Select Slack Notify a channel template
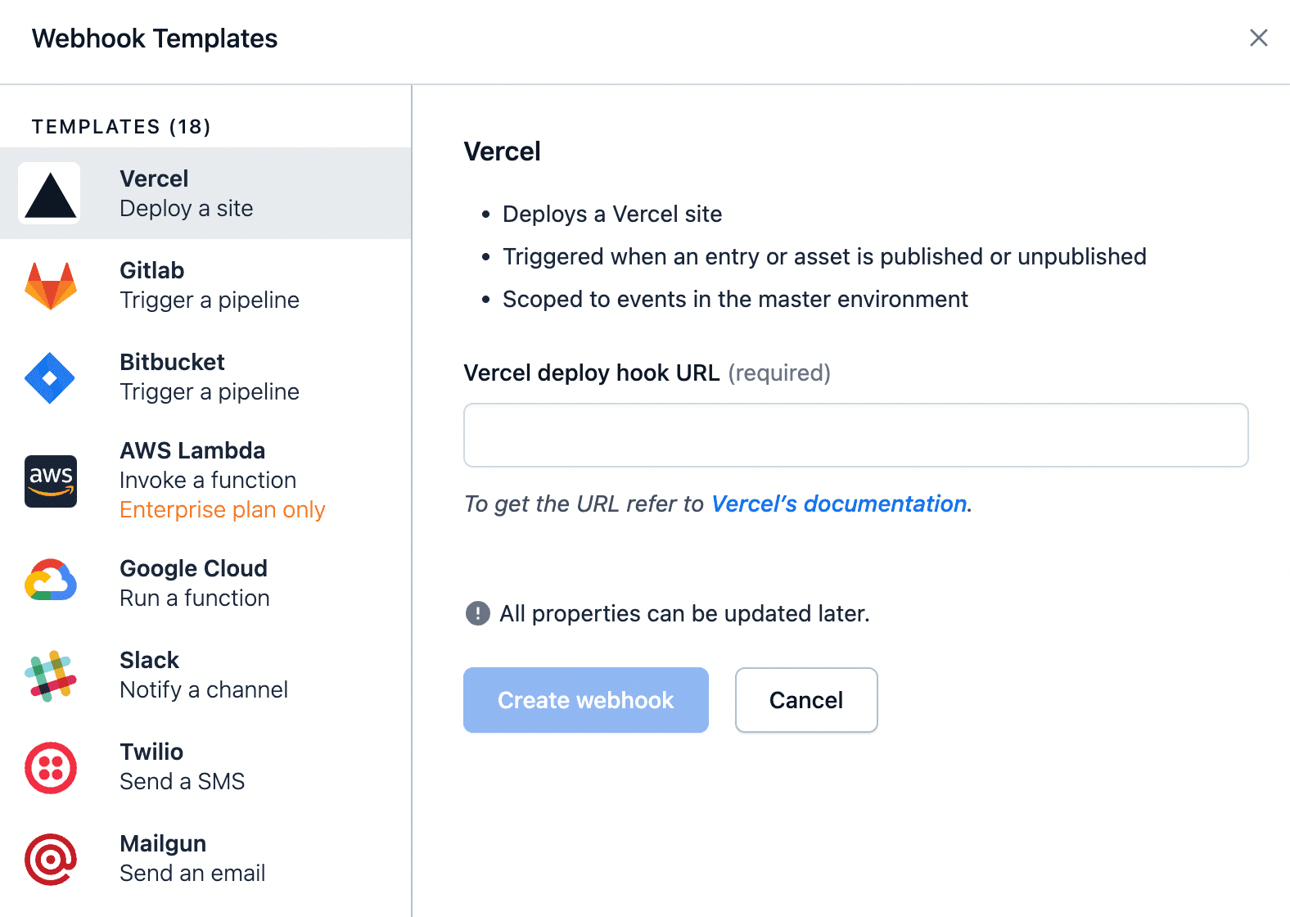 203,675
